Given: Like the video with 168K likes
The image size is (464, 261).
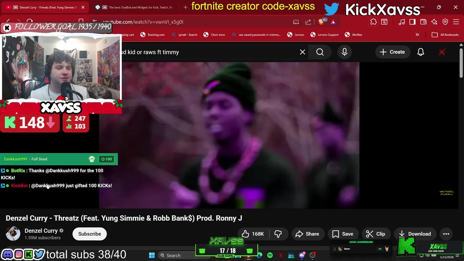Looking at the screenshot, I should click(x=253, y=234).
